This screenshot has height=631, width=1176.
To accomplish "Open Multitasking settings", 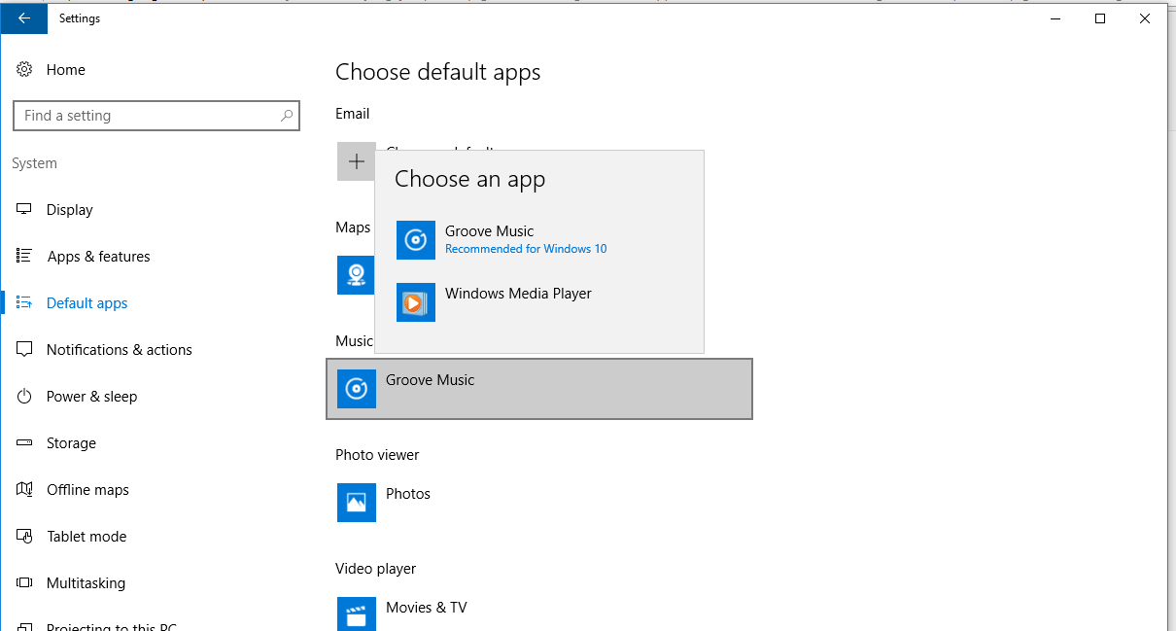I will (x=86, y=583).
